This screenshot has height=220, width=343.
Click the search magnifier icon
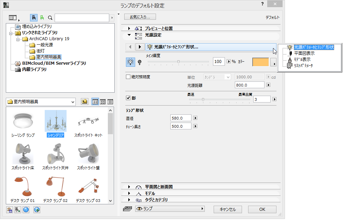[x=50, y=18]
